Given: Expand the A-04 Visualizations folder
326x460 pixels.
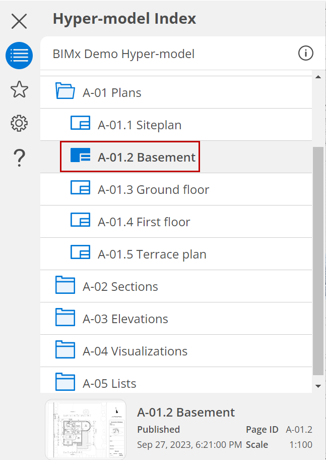Looking at the screenshot, I should (65, 351).
